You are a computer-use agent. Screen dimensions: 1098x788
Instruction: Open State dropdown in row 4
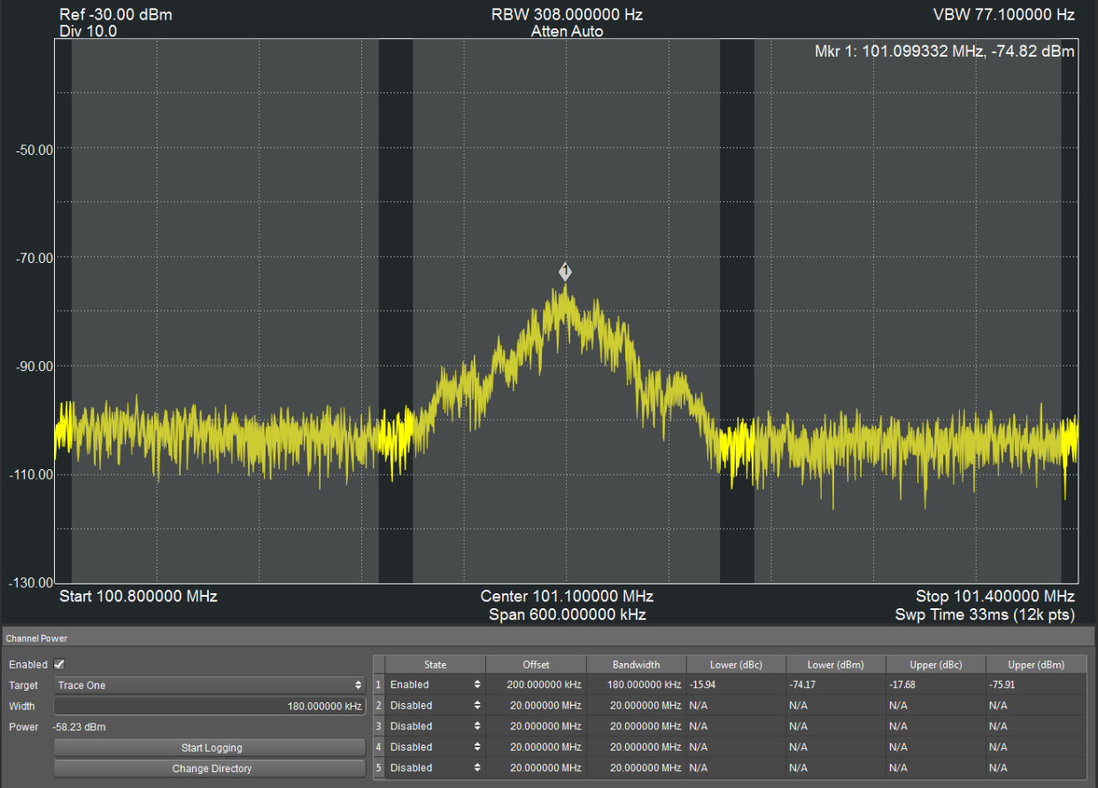pos(436,747)
